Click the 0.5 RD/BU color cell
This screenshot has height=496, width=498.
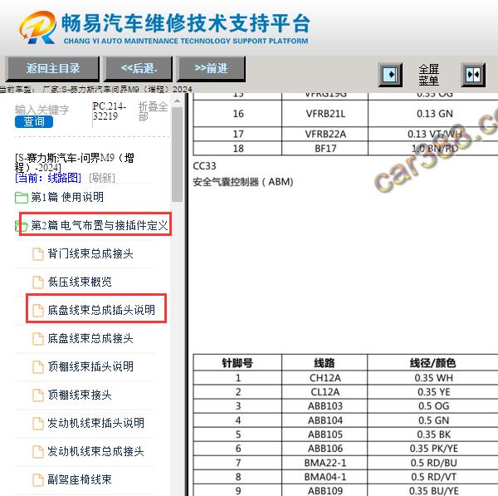433,463
